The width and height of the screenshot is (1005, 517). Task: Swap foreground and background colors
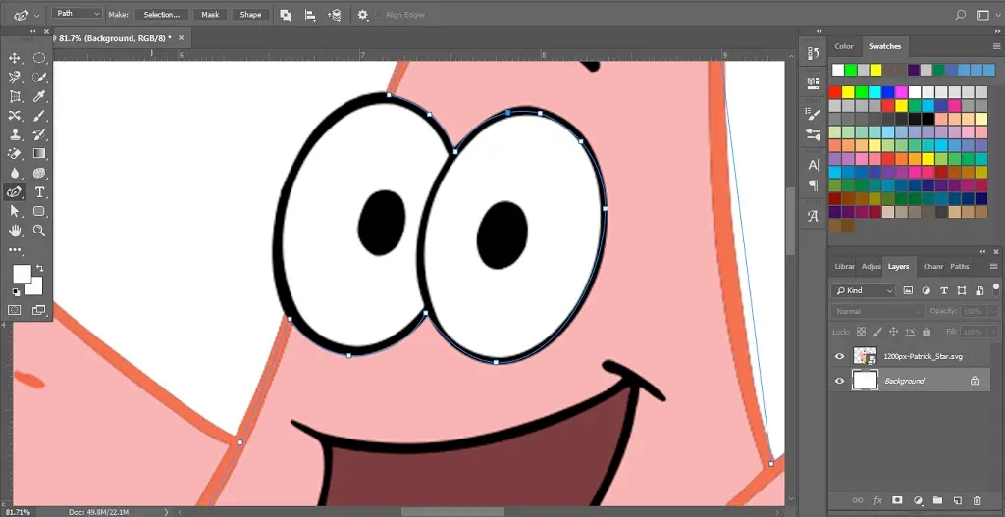[x=39, y=268]
